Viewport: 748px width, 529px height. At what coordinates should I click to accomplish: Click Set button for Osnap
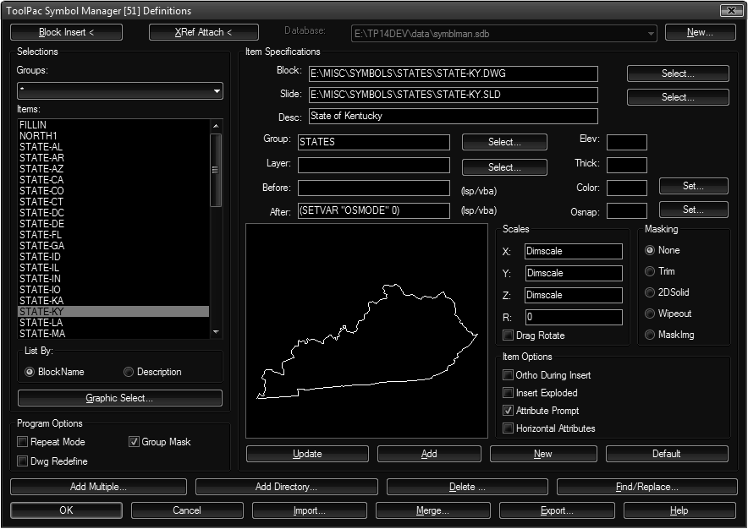point(693,210)
